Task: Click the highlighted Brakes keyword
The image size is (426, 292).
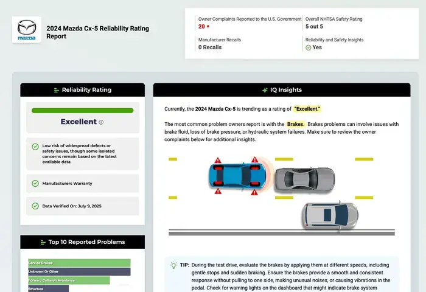Action: click(x=296, y=124)
